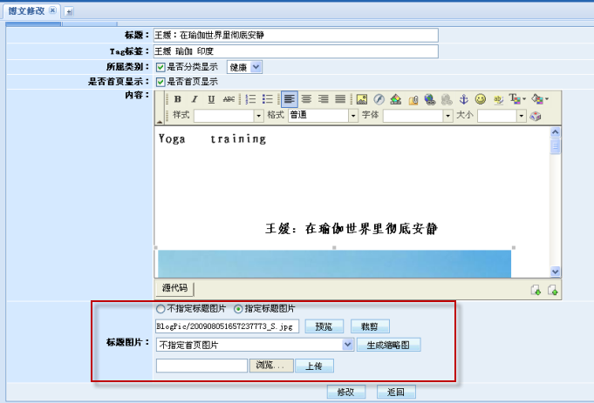Image resolution: width=594 pixels, height=403 pixels.
Task: Uncheck the 是否首页显示 checkbox
Action: [x=160, y=82]
